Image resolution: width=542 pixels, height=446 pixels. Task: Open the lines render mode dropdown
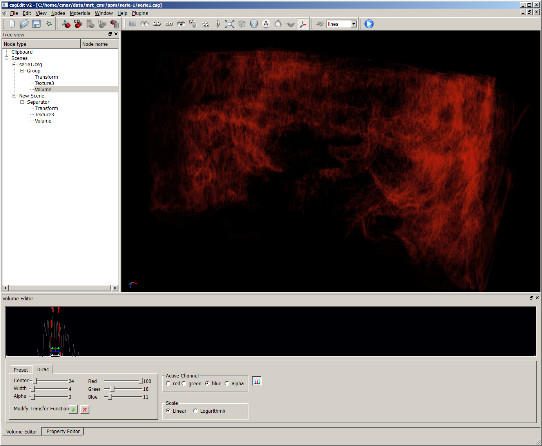coord(353,24)
